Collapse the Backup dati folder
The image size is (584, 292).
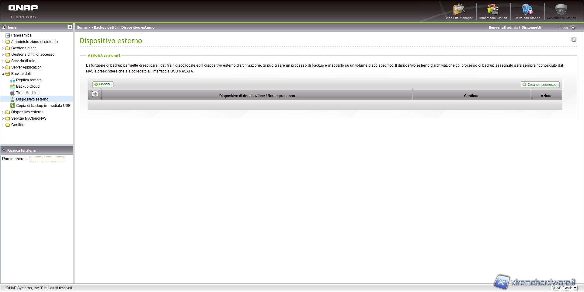click(x=3, y=74)
